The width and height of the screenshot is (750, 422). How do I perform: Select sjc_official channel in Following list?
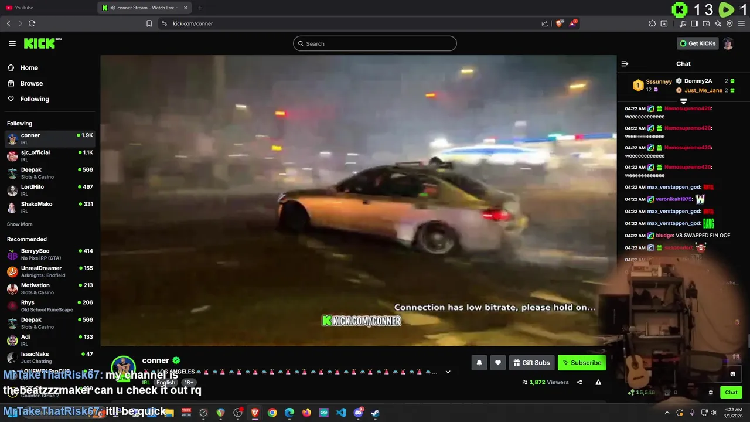point(50,155)
